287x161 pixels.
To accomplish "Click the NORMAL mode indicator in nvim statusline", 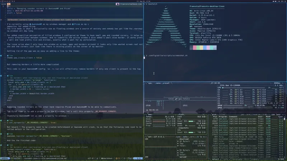I will coord(5,158).
